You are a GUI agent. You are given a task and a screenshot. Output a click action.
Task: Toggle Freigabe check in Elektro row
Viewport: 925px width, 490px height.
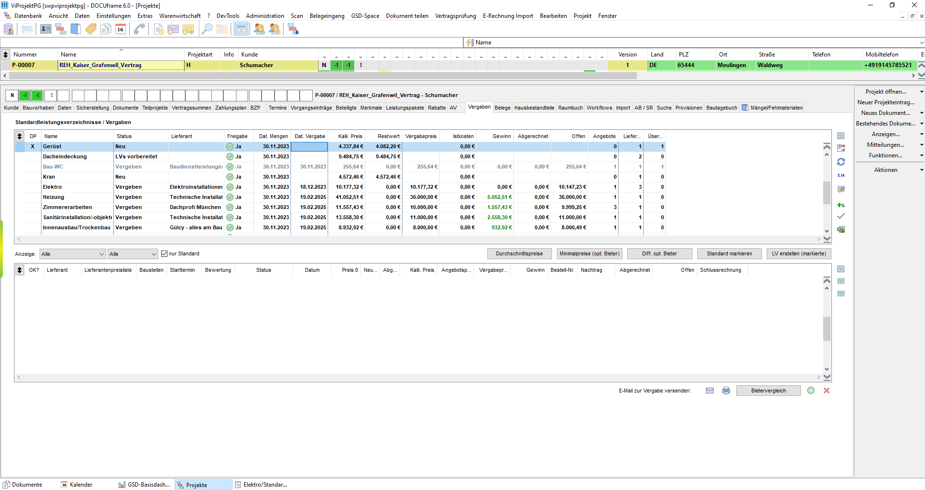click(x=230, y=187)
